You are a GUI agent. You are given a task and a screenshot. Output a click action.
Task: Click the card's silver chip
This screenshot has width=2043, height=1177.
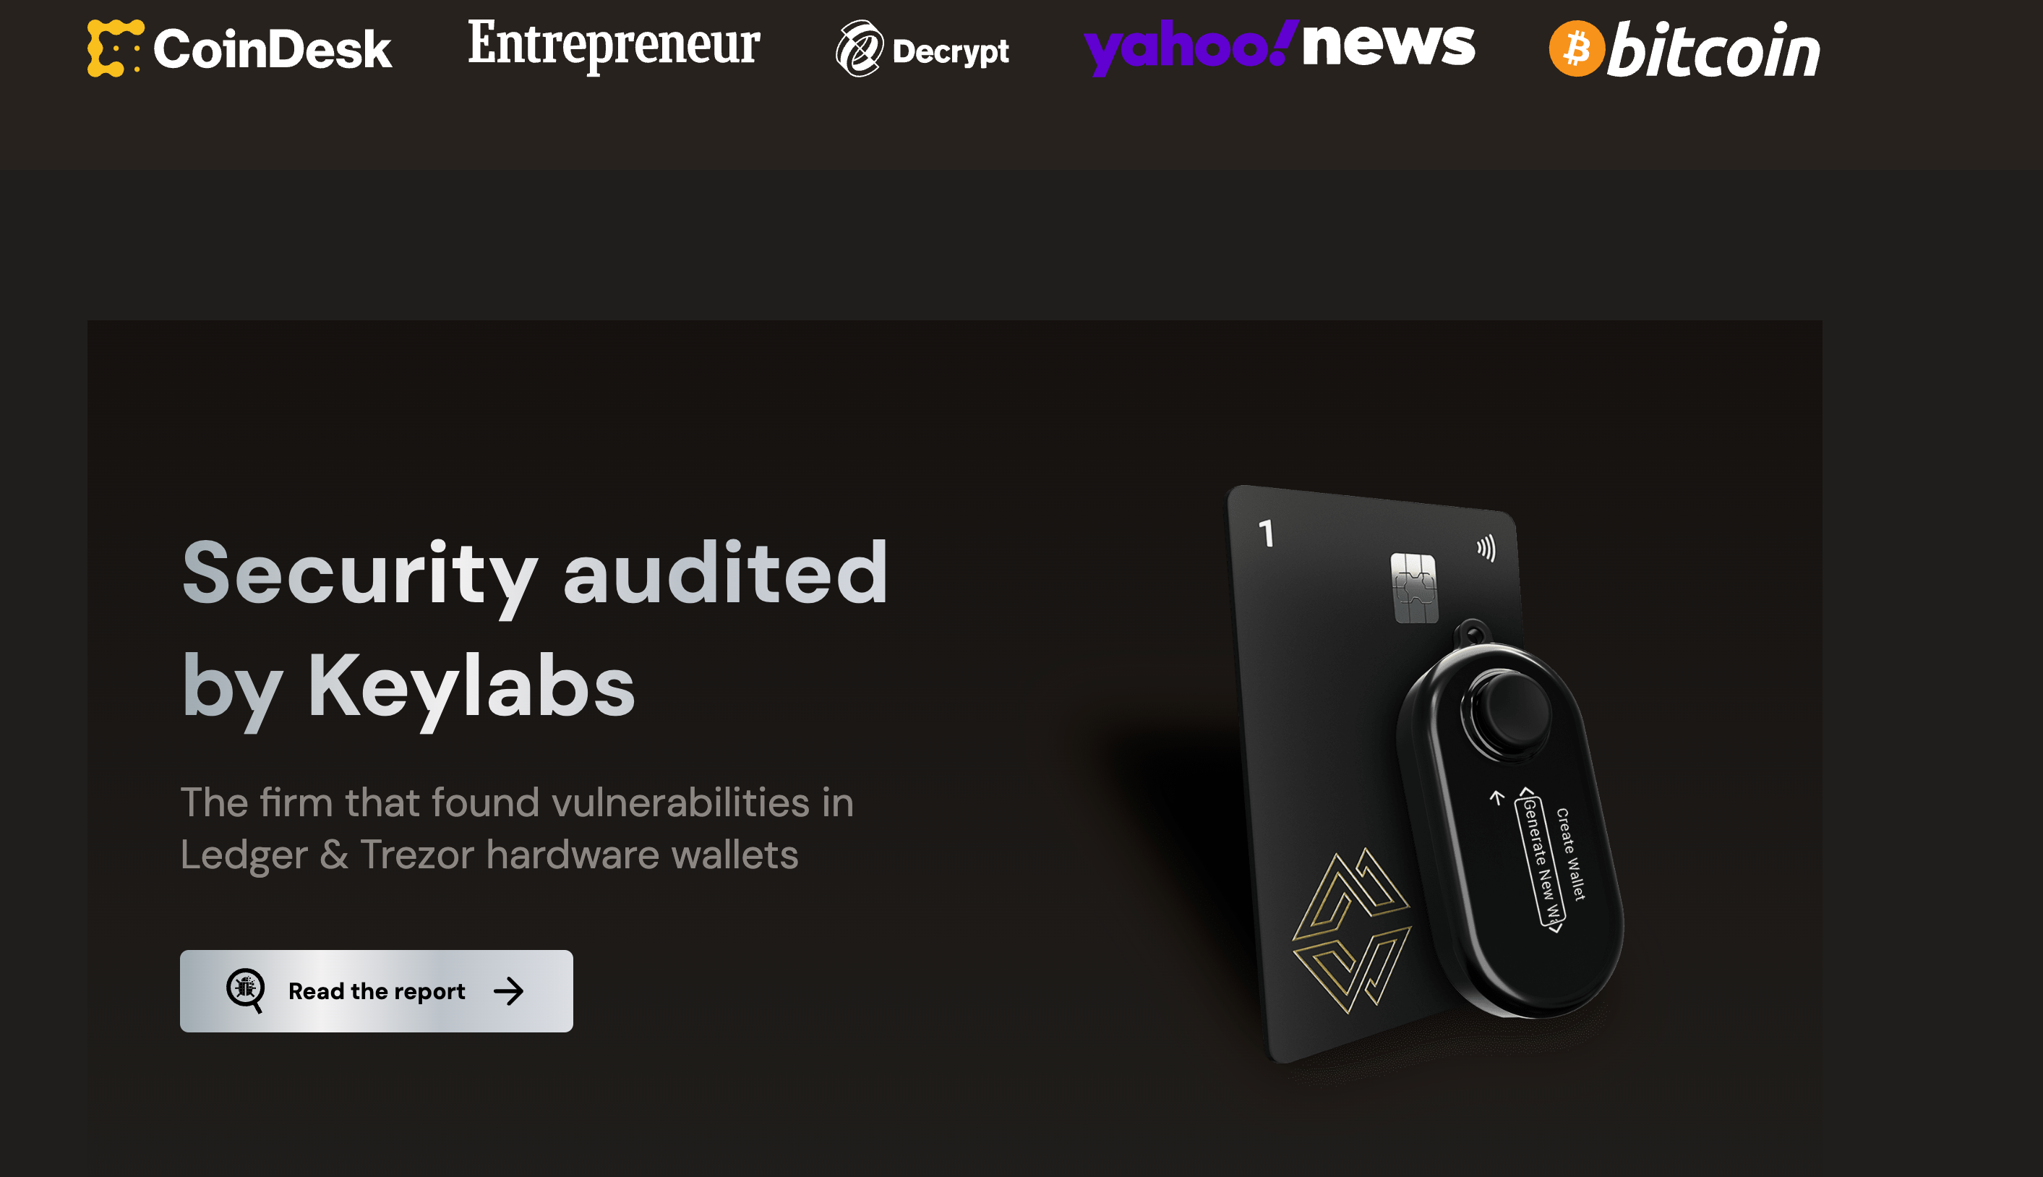click(x=1413, y=588)
